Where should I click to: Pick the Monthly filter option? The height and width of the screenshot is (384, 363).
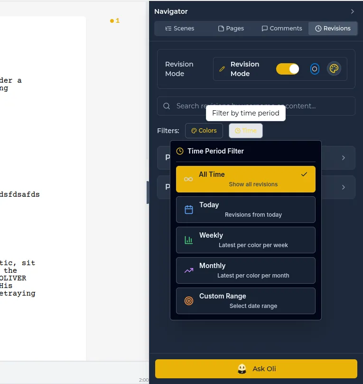point(246,270)
